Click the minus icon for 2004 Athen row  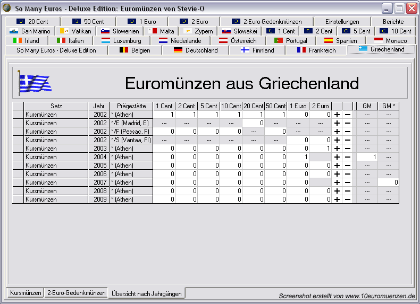coord(347,157)
